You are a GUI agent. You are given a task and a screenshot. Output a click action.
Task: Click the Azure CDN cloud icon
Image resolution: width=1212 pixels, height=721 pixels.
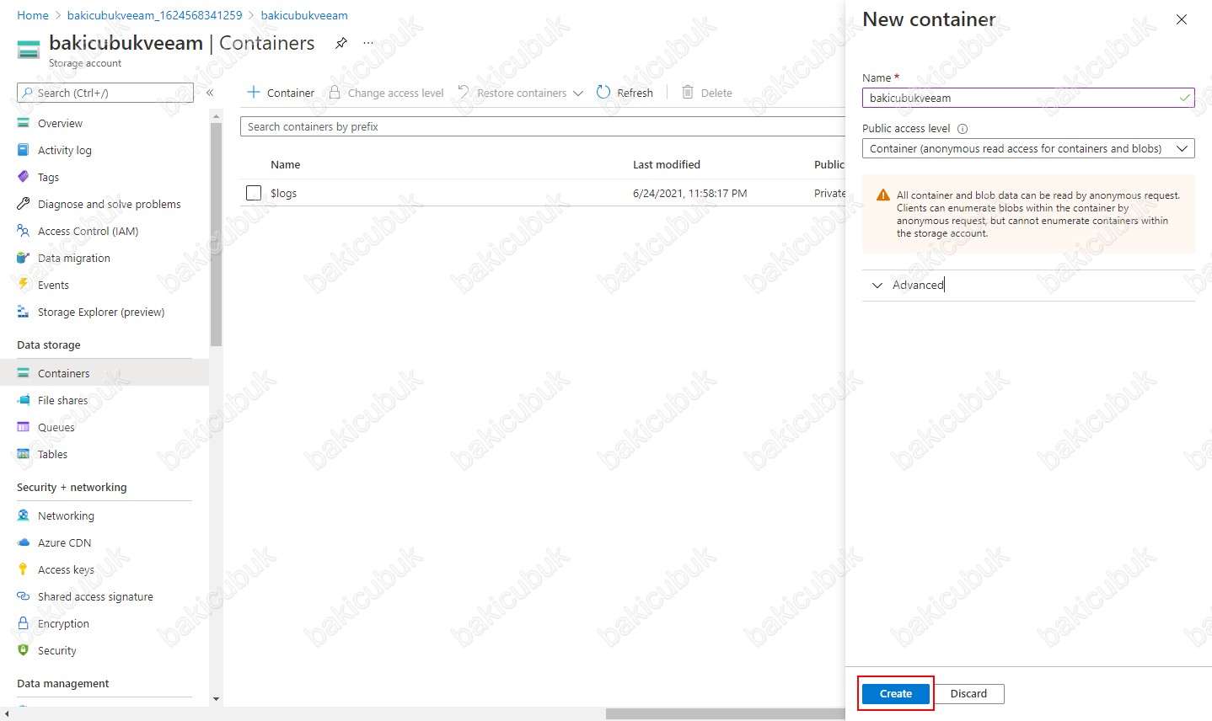24,542
